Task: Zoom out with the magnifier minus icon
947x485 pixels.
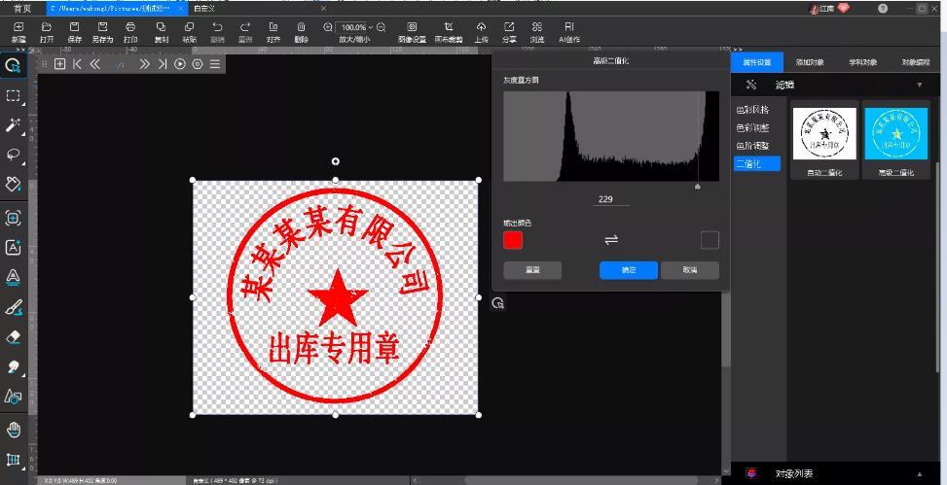Action: 382,27
